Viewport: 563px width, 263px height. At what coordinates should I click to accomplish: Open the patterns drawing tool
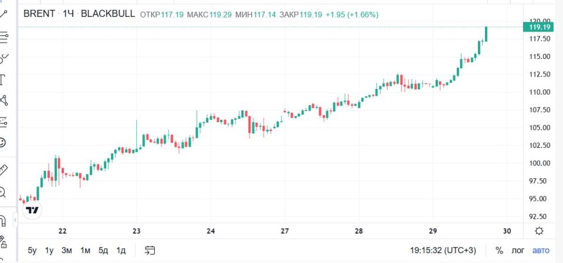tap(4, 101)
